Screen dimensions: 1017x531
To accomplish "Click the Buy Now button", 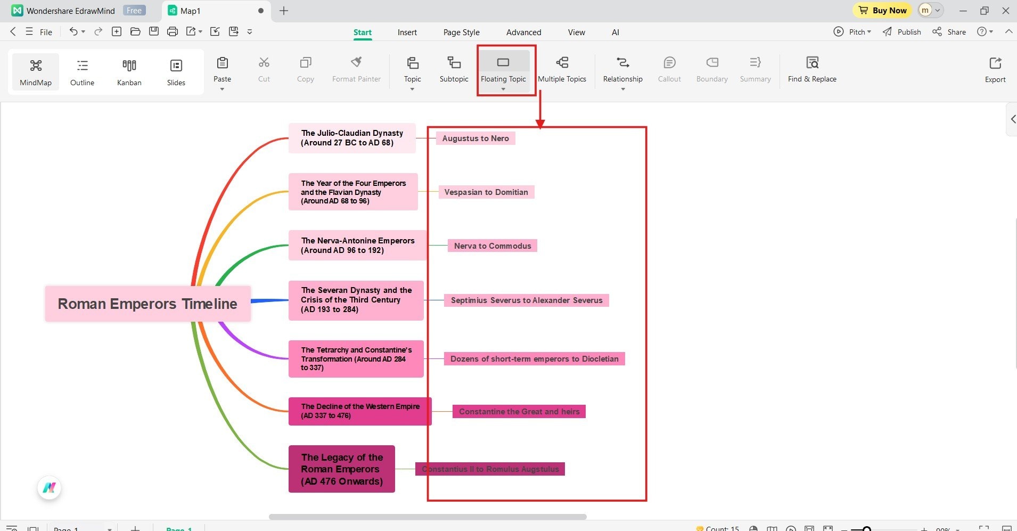I will 883,10.
